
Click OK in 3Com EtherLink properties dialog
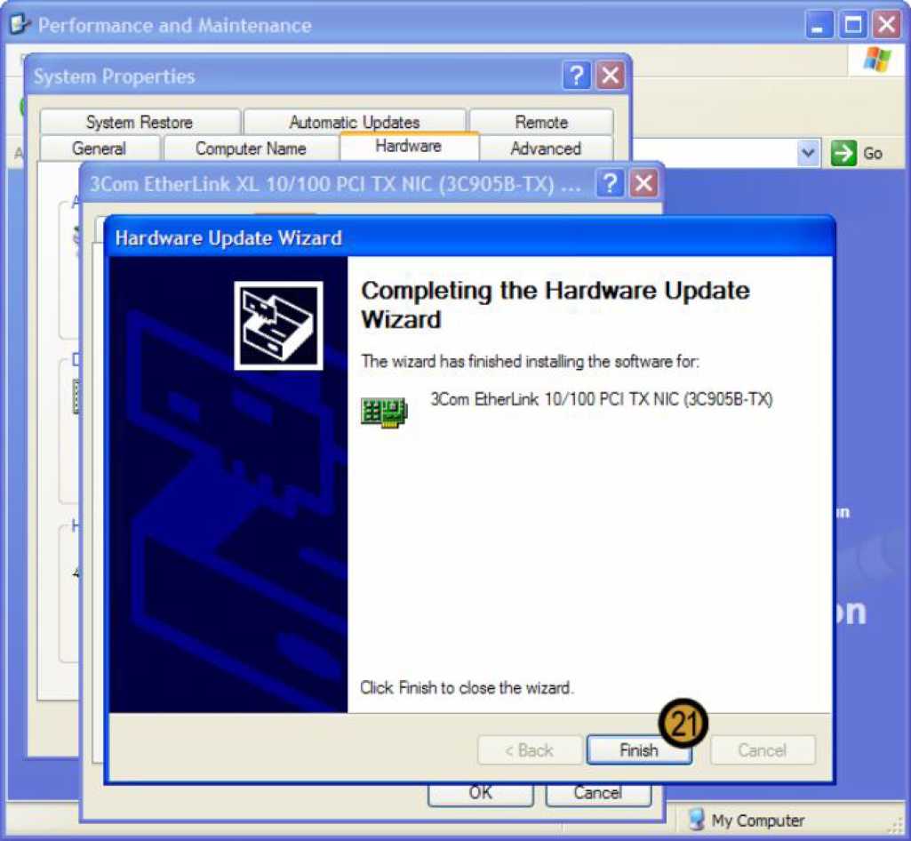click(481, 794)
